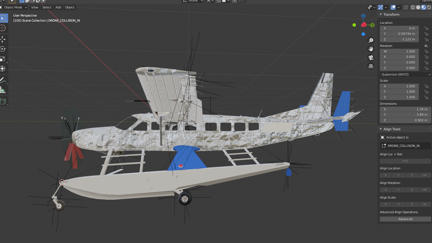Toggle X-ray mode
Screen dimensions: 432x243
pos(406,7)
